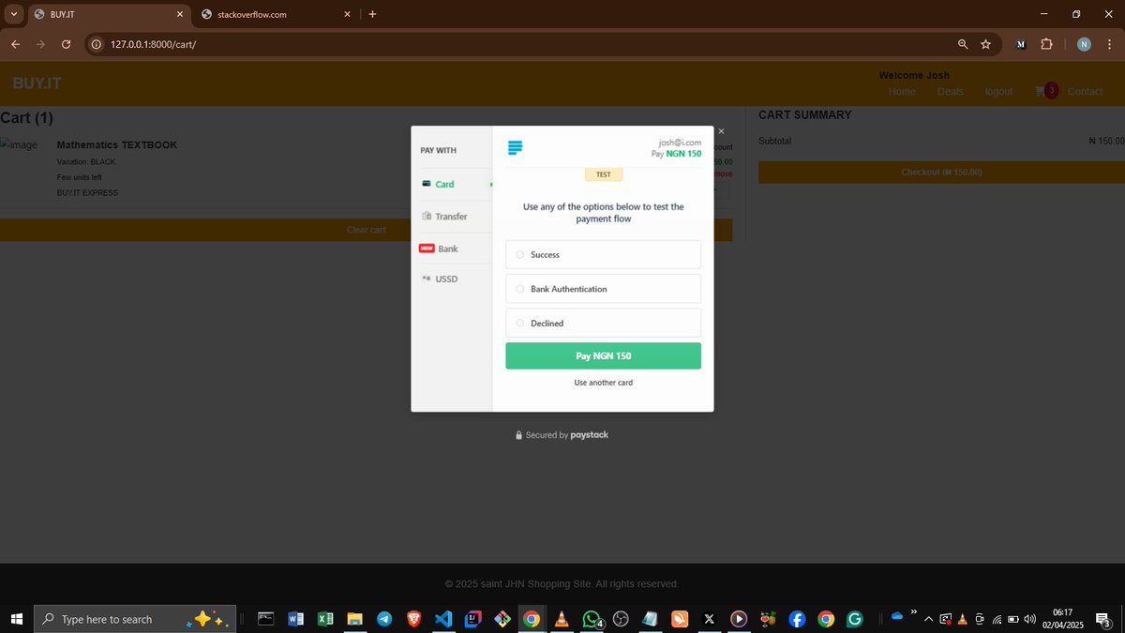Open X (Twitter) app from taskbar

(709, 619)
